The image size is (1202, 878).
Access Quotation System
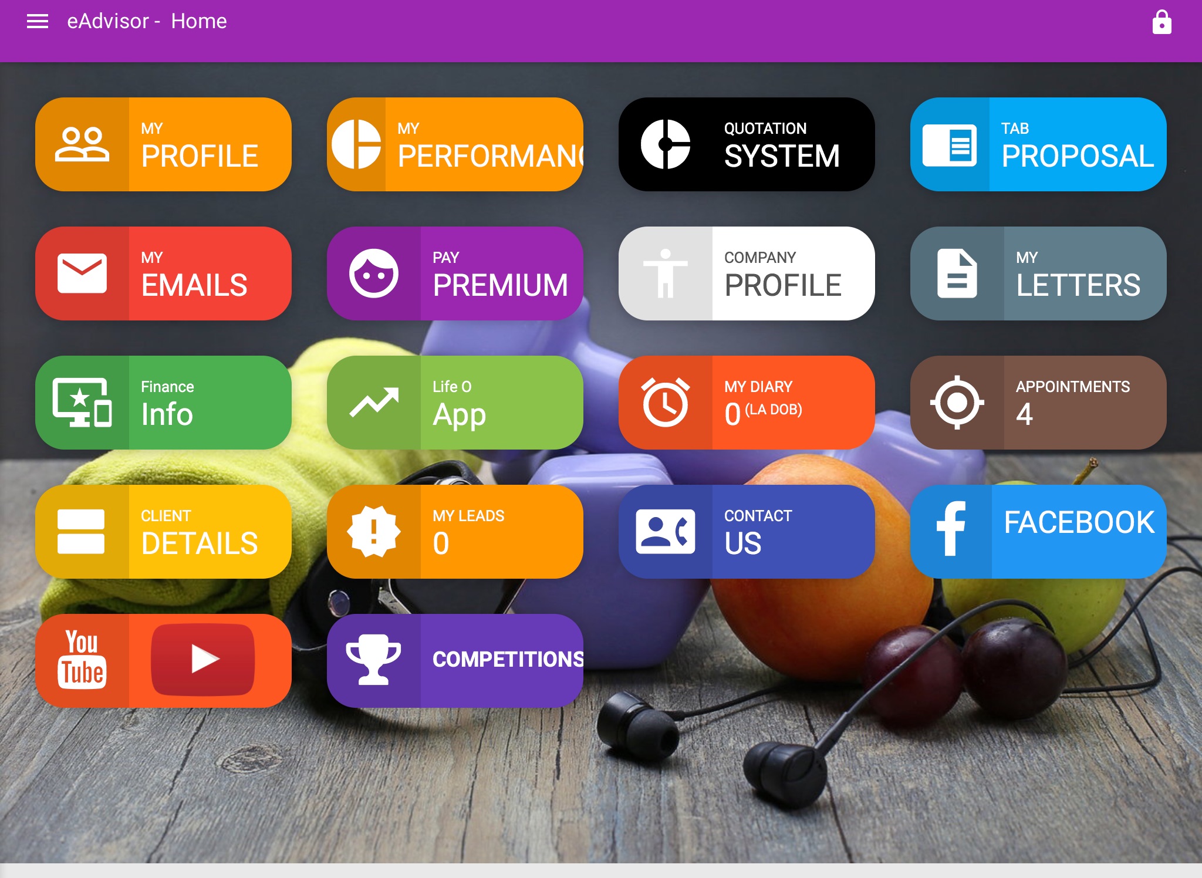point(748,146)
